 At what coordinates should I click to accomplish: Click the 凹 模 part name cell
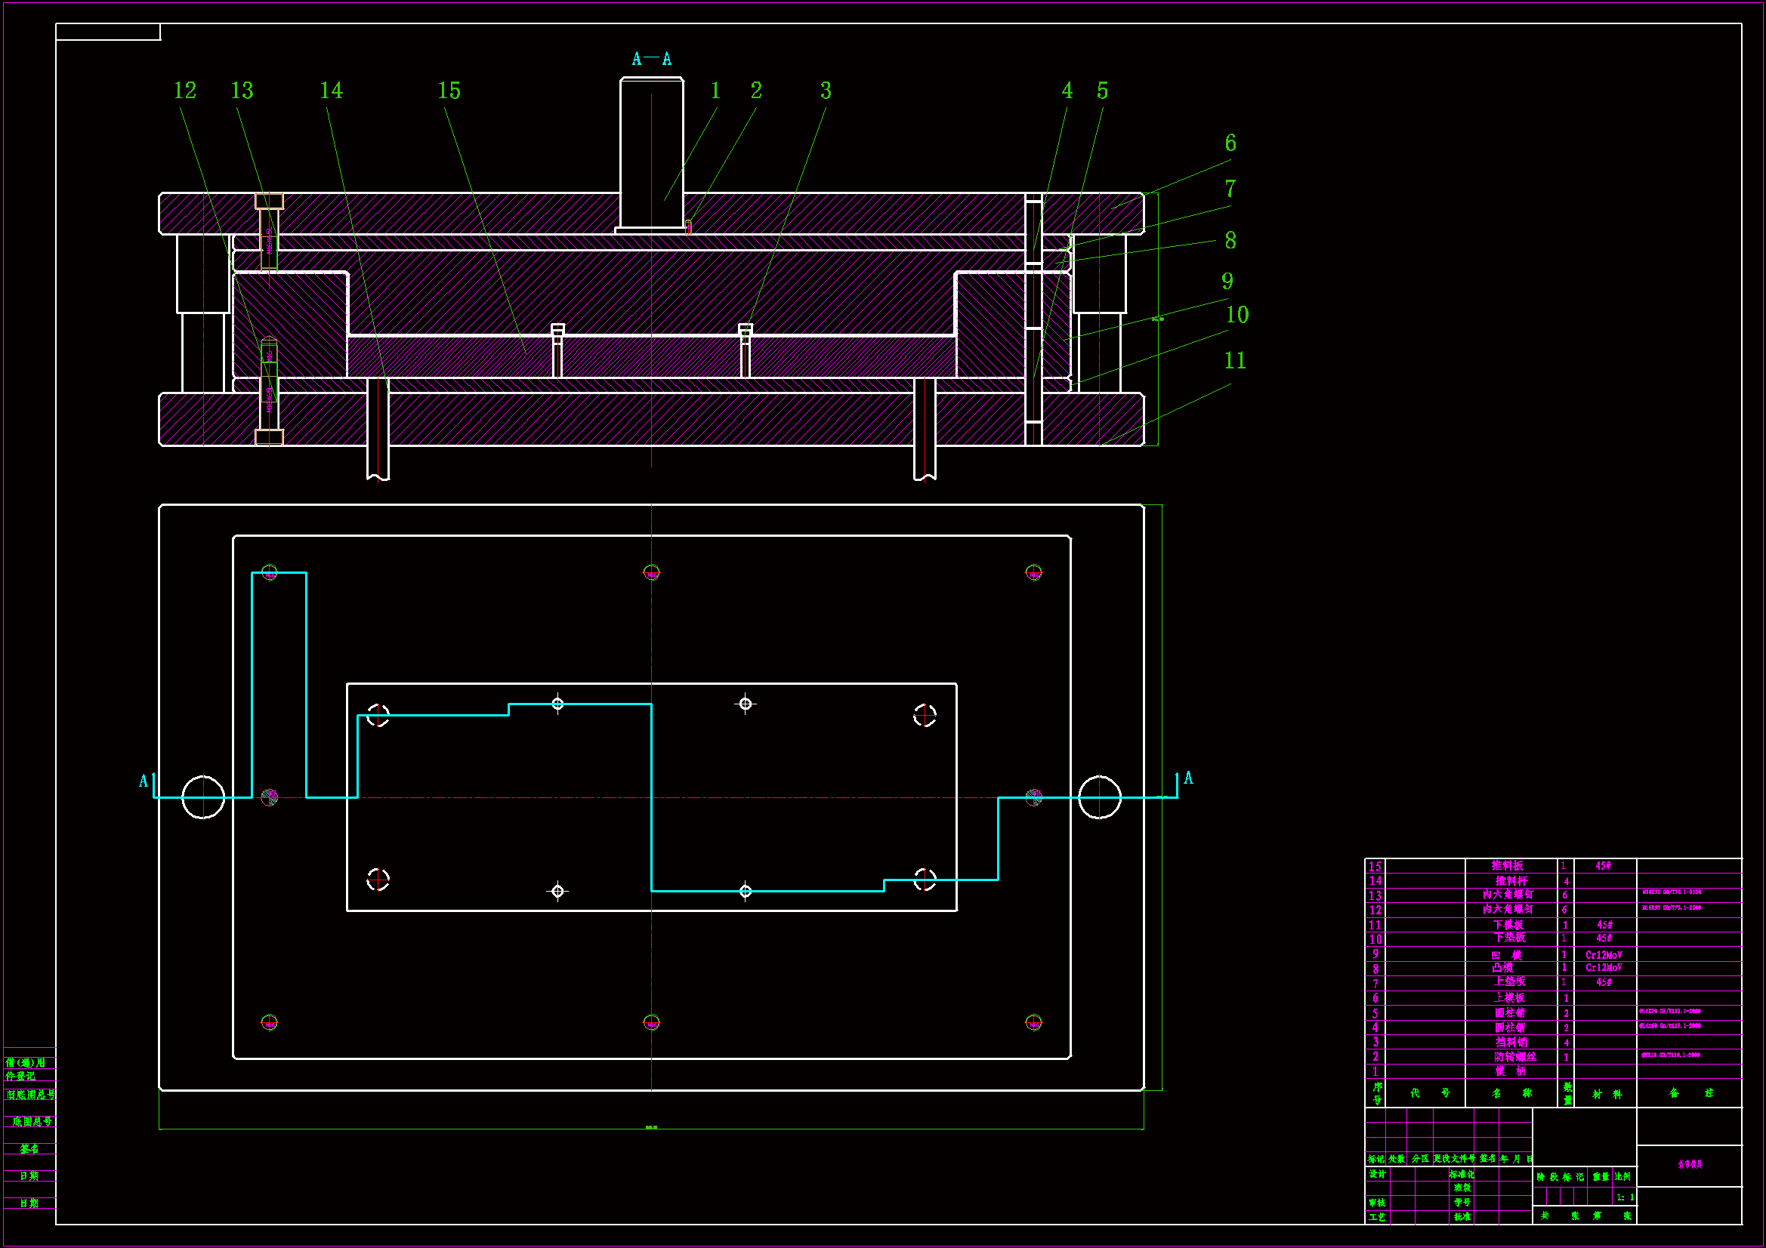point(1508,955)
